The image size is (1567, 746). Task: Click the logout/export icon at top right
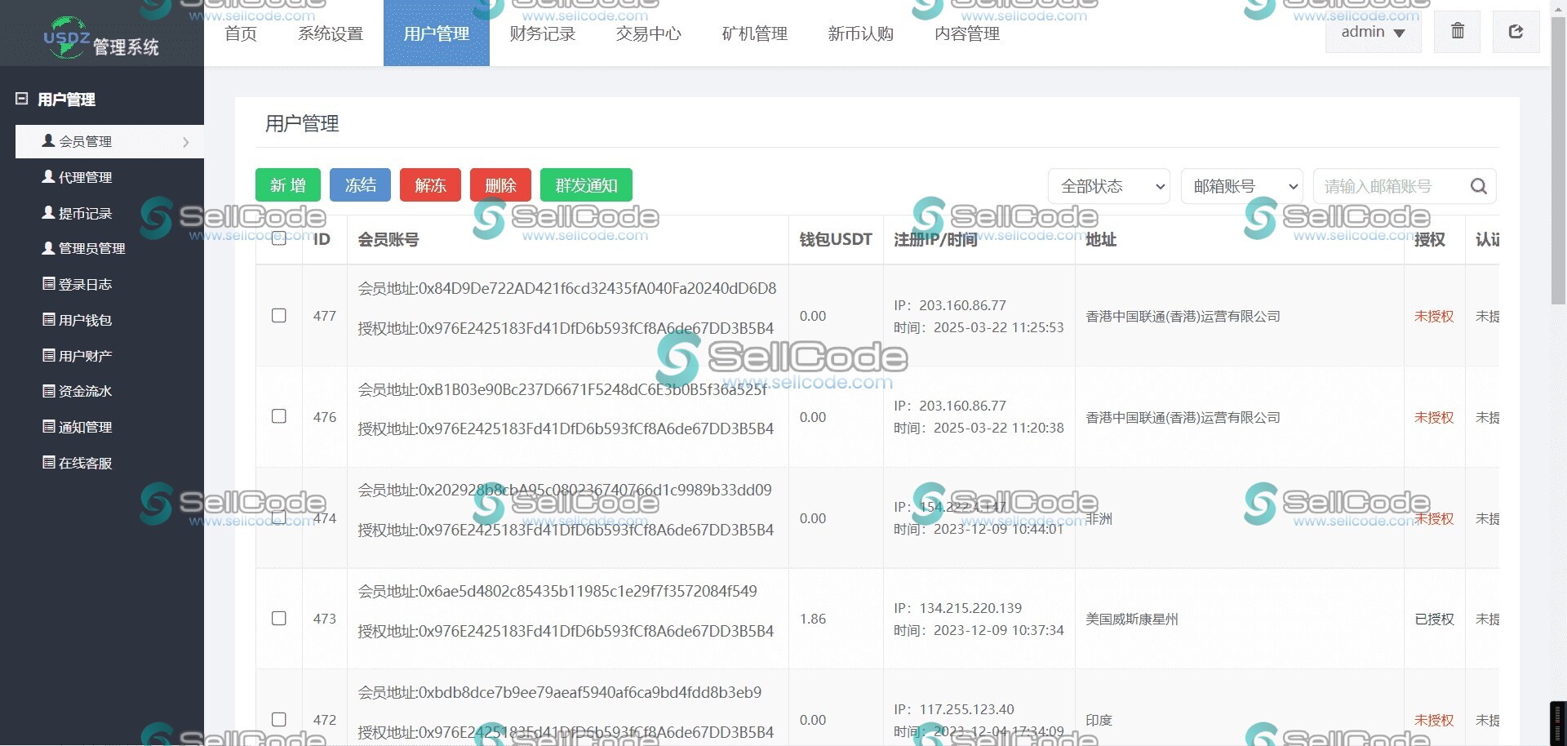point(1516,31)
